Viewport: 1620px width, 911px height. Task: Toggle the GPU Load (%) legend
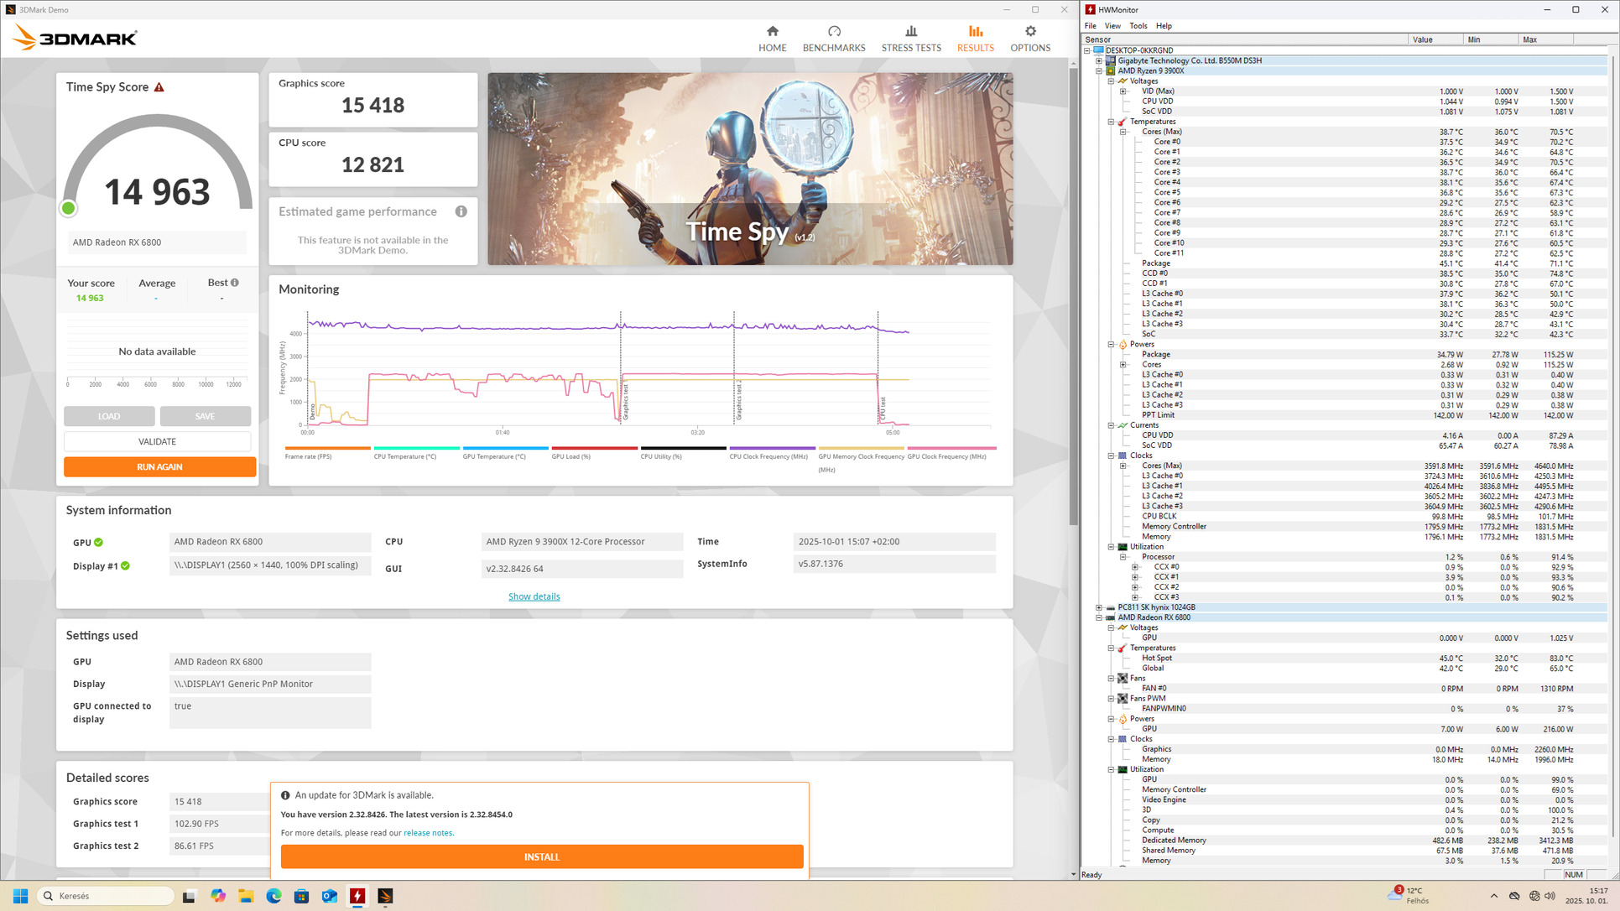(570, 456)
